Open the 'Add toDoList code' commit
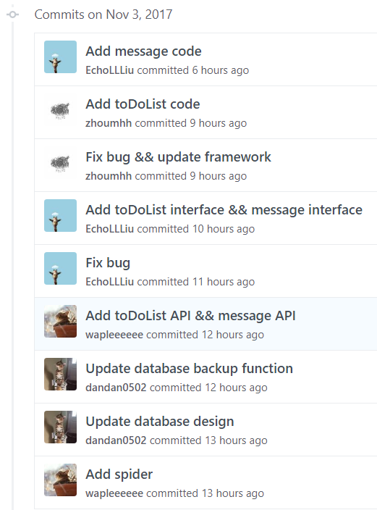Viewport: 377px width, 510px height. point(143,104)
